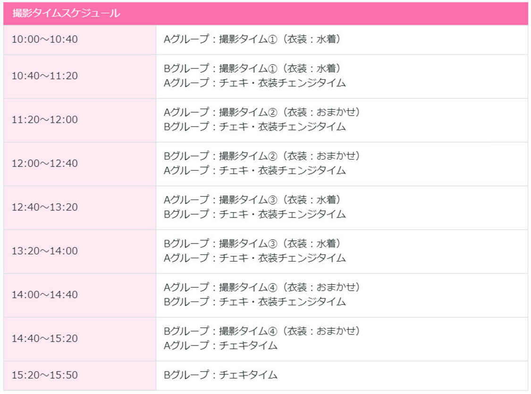The height and width of the screenshot is (394, 531).
Task: Click the 10:00～10:40 time cell
Action: [45, 40]
